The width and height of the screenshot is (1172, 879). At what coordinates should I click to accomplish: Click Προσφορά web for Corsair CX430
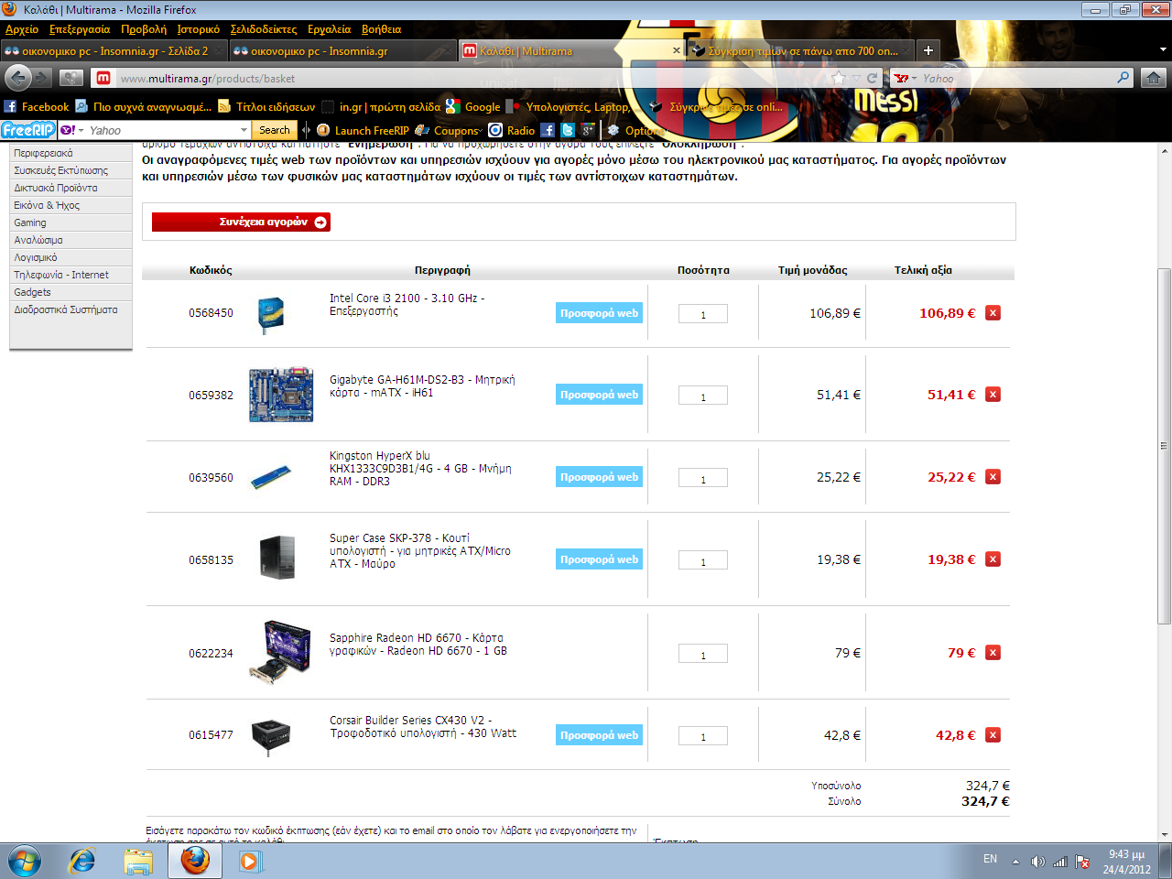[599, 735]
